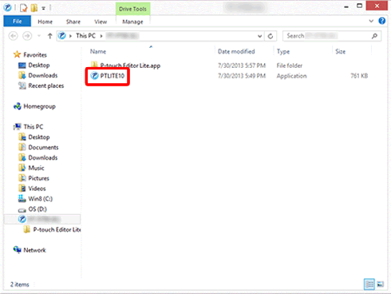Image resolution: width=391 pixels, height=294 pixels.
Task: Open Music folder under This PC
Action: [31, 168]
